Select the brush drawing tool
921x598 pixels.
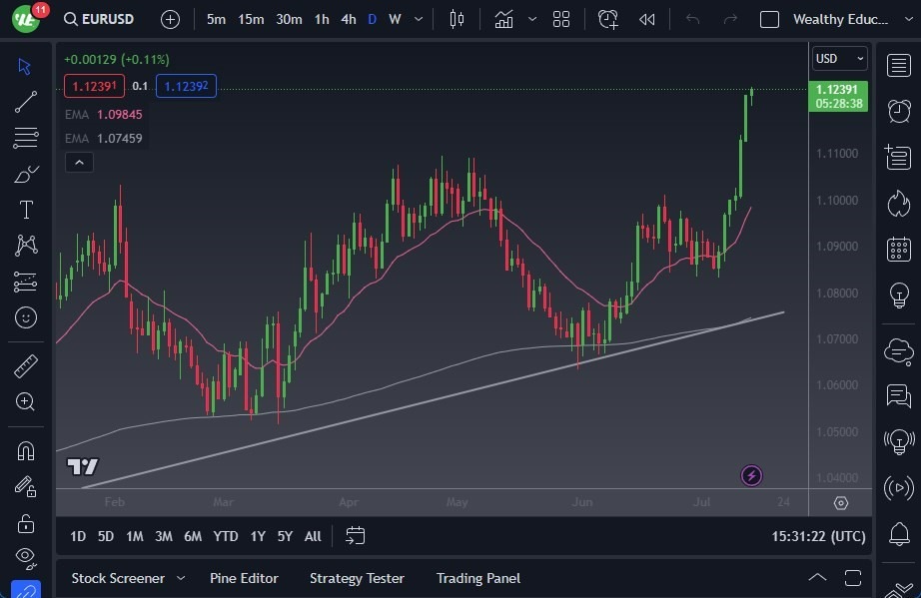(x=26, y=175)
